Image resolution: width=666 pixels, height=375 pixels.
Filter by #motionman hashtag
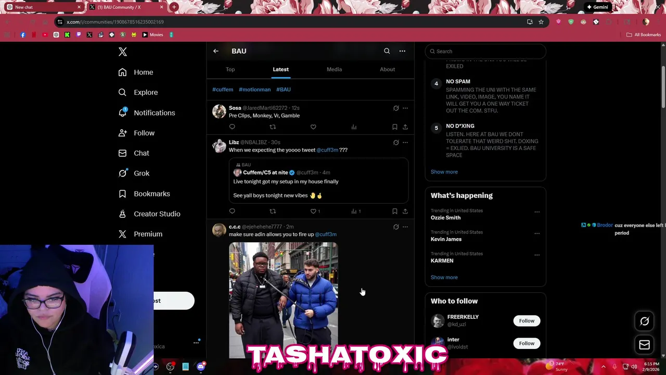254,90
